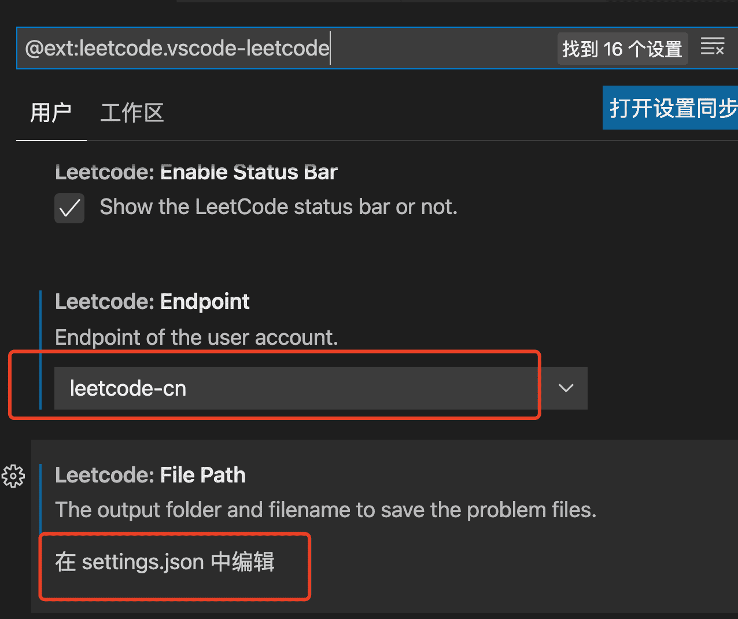
Task: Click the chevron arrow on the Endpoint dropdown
Action: [x=566, y=388]
